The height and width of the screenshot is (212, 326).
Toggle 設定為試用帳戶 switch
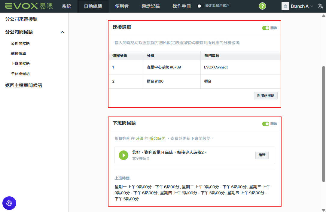point(200,6)
